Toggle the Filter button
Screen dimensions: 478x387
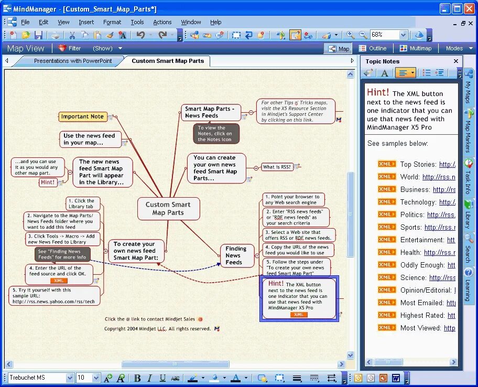[70, 48]
